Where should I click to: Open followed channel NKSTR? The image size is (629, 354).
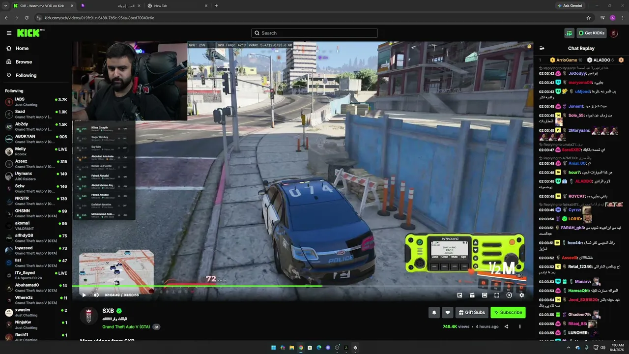click(36, 201)
